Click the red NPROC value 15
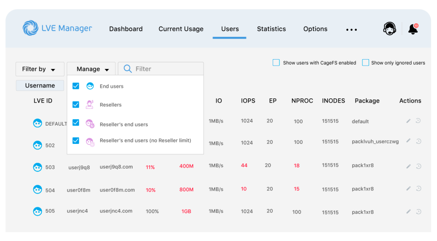 [x=297, y=189]
